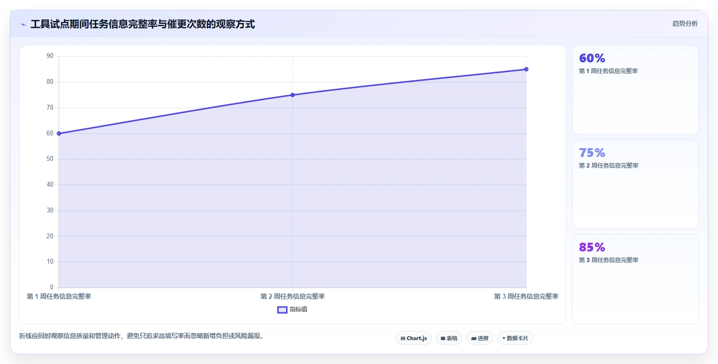Select the 数据卡片 chip

pos(515,338)
